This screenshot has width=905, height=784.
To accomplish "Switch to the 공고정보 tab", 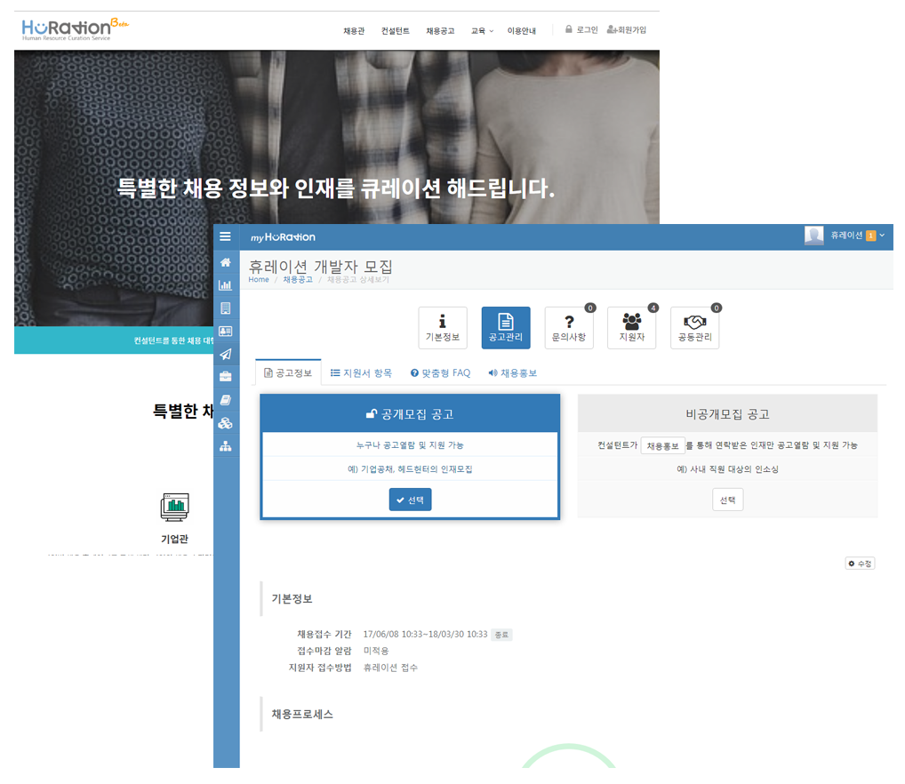I will coord(288,373).
